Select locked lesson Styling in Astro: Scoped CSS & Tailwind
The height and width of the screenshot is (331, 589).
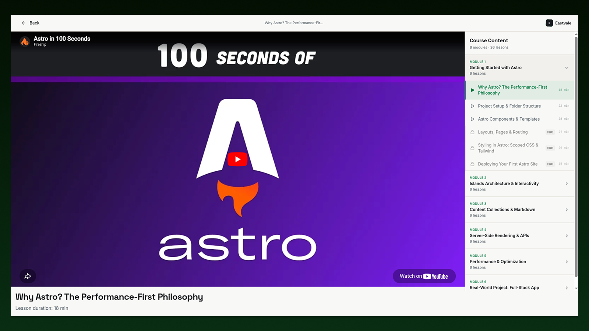[x=519, y=148]
